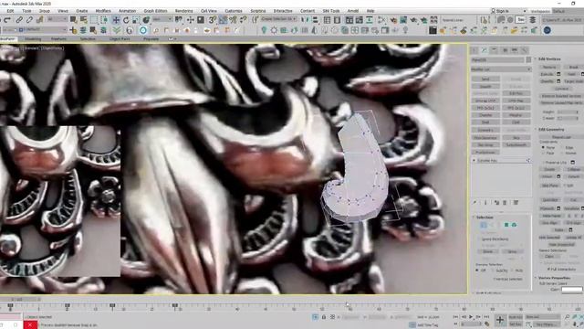
Task: Open the Modifiers menu
Action: (103, 11)
